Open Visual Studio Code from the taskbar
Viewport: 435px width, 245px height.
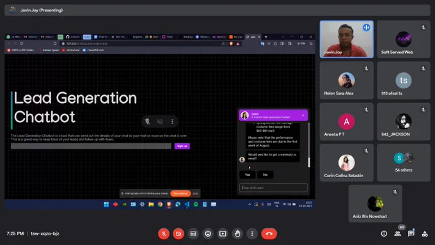[187, 205]
